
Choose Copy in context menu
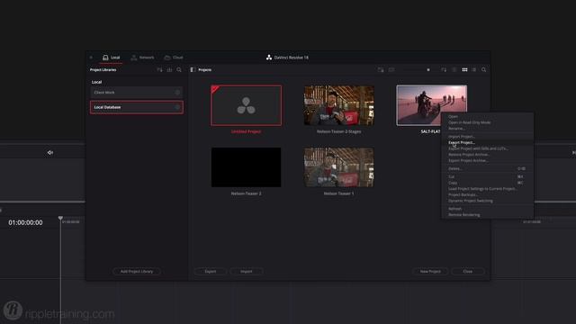tap(487, 183)
